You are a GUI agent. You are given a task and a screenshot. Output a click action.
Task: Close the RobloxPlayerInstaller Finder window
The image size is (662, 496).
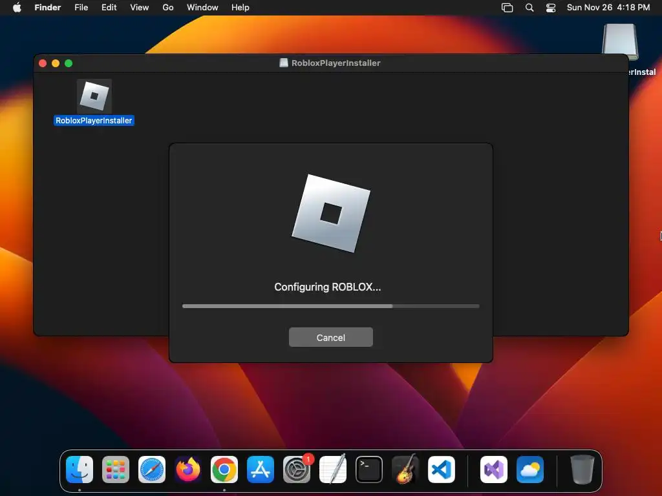[x=43, y=63]
